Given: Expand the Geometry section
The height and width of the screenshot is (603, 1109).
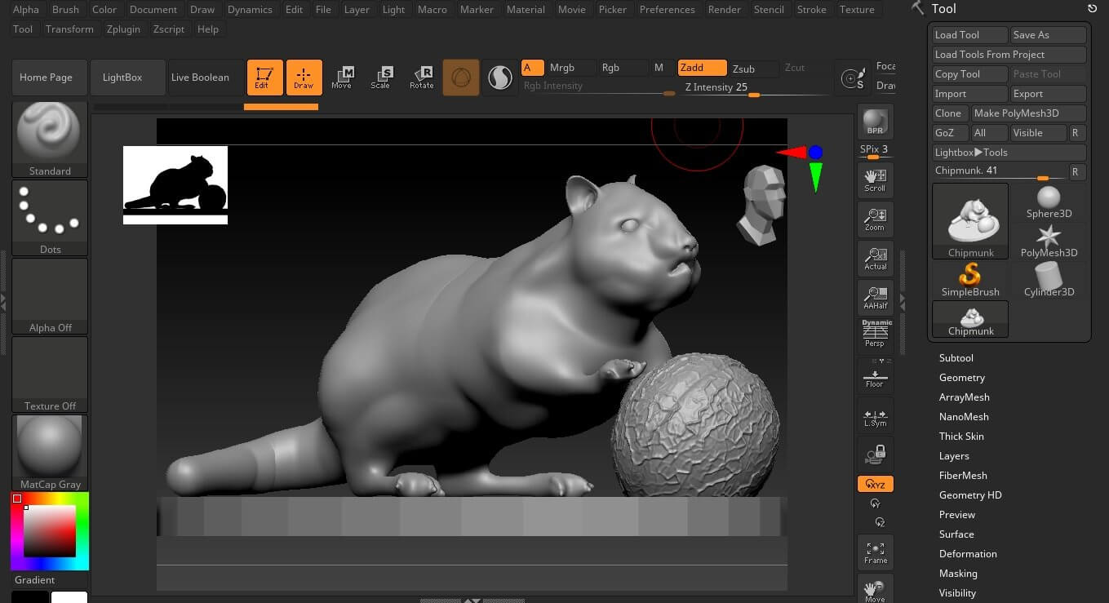Looking at the screenshot, I should 961,378.
